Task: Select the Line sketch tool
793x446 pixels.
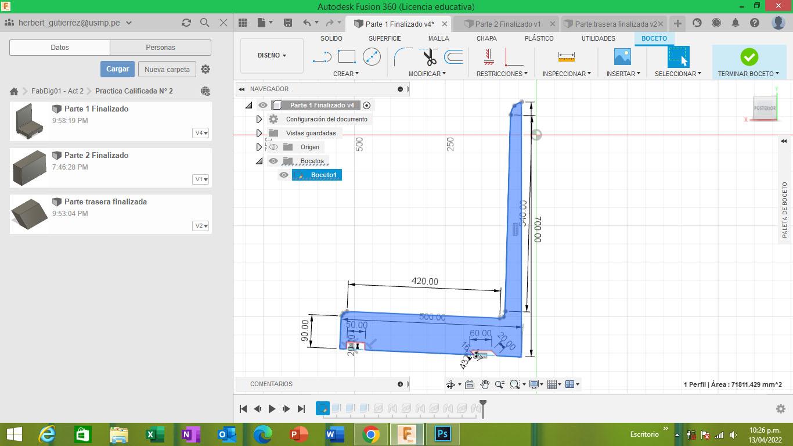Action: (322, 57)
